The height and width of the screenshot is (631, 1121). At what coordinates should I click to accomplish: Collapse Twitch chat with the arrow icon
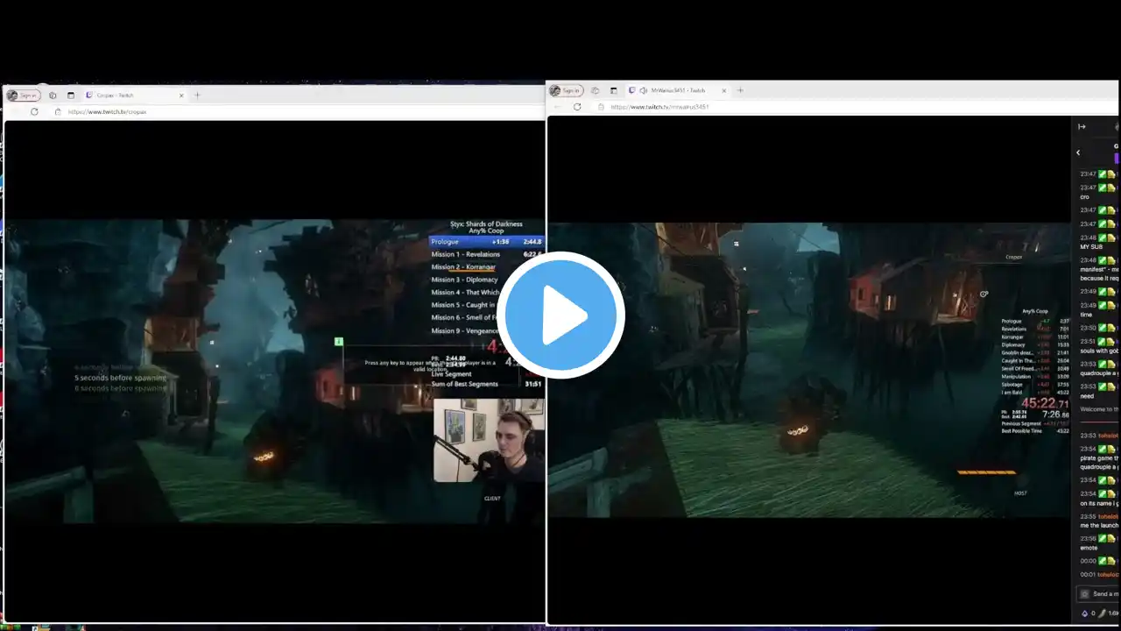(1082, 127)
